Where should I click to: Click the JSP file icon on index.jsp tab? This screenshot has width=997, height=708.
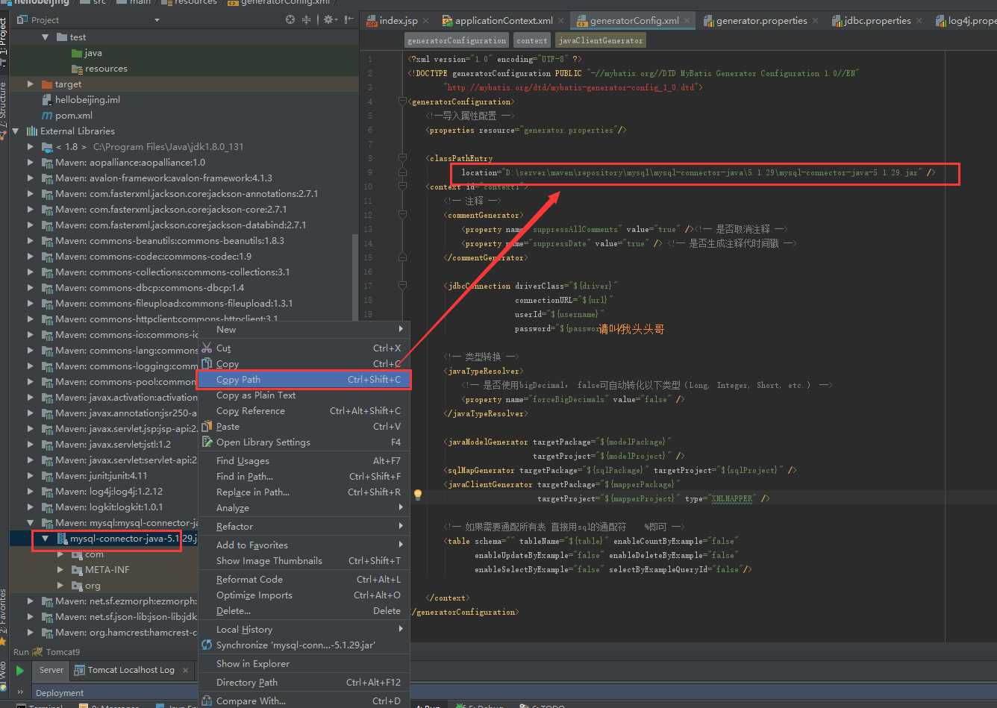(372, 21)
